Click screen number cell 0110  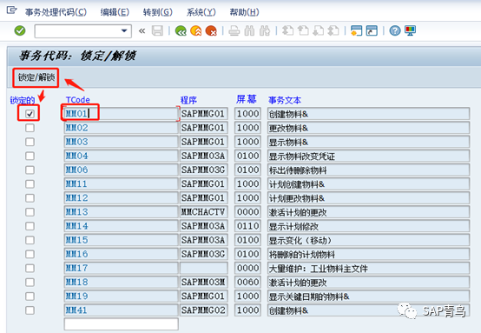click(x=247, y=226)
